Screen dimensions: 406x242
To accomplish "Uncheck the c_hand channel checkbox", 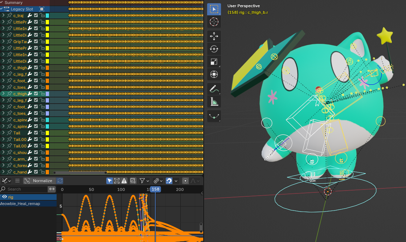I will (36, 172).
